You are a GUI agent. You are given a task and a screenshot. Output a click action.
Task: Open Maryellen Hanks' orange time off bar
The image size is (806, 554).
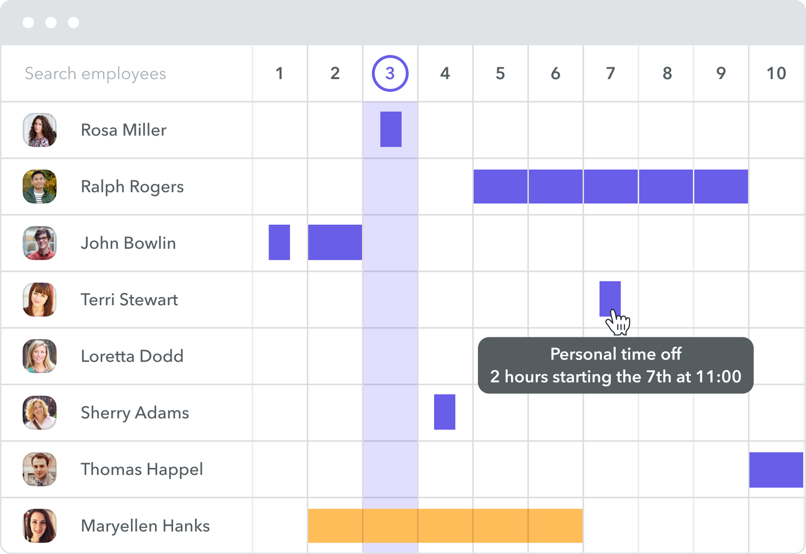[445, 525]
